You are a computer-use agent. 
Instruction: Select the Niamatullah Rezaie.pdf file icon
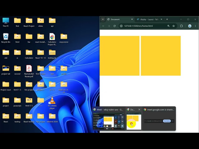click(29, 71)
